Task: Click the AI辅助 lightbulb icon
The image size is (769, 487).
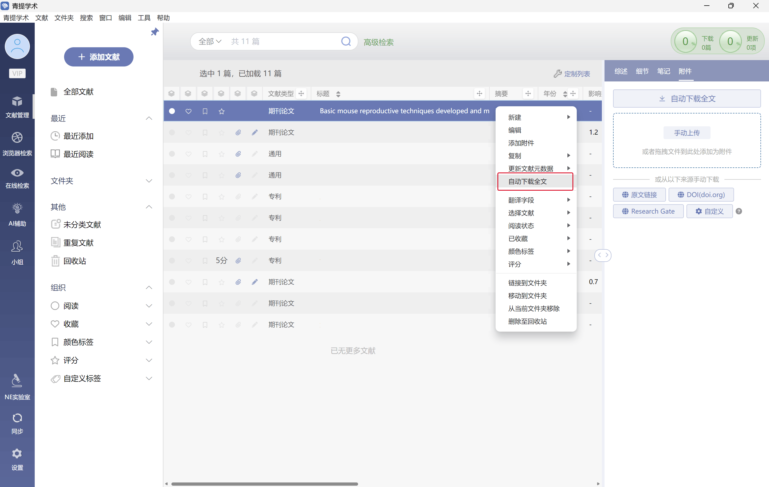Action: pos(17,208)
